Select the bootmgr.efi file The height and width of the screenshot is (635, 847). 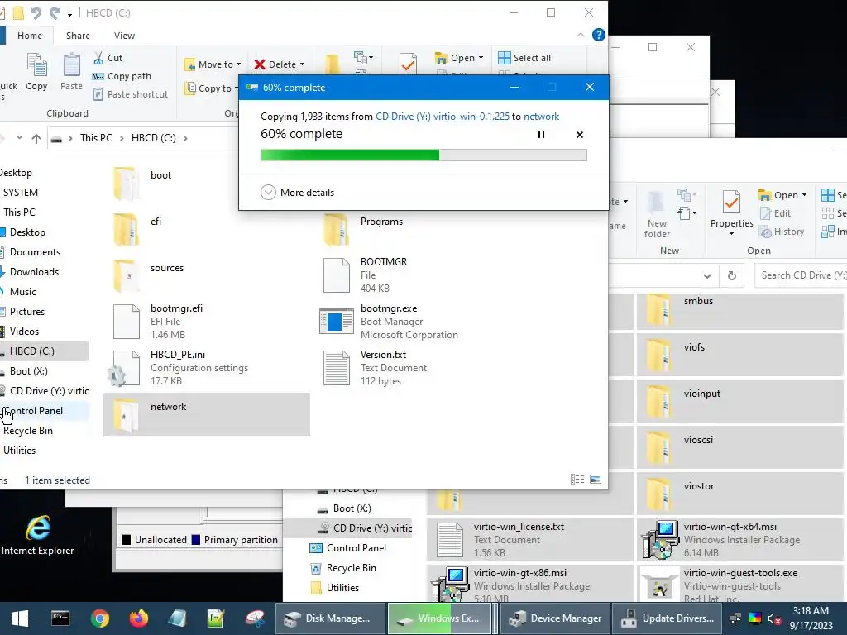206,322
